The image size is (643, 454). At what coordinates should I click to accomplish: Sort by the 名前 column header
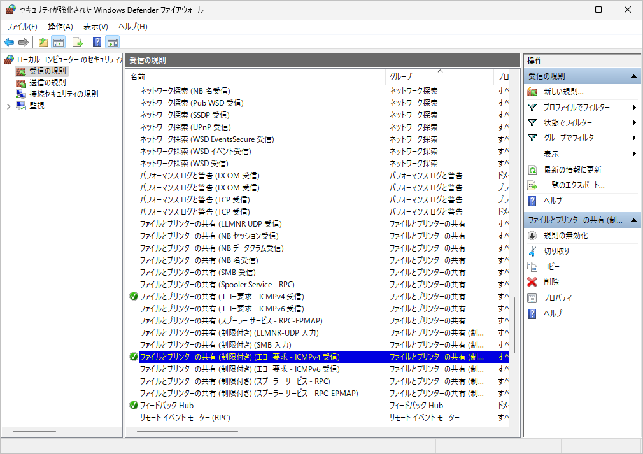click(x=257, y=76)
